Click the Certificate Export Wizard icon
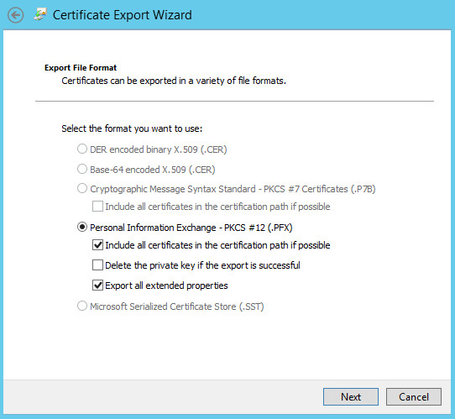Screen dimensions: 455x419 40,14
